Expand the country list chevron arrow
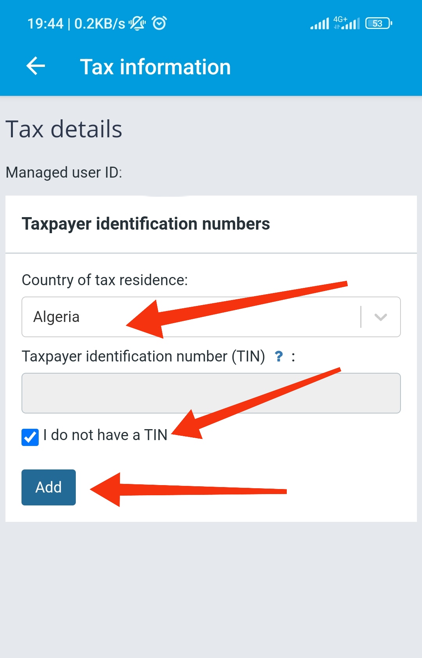 381,317
